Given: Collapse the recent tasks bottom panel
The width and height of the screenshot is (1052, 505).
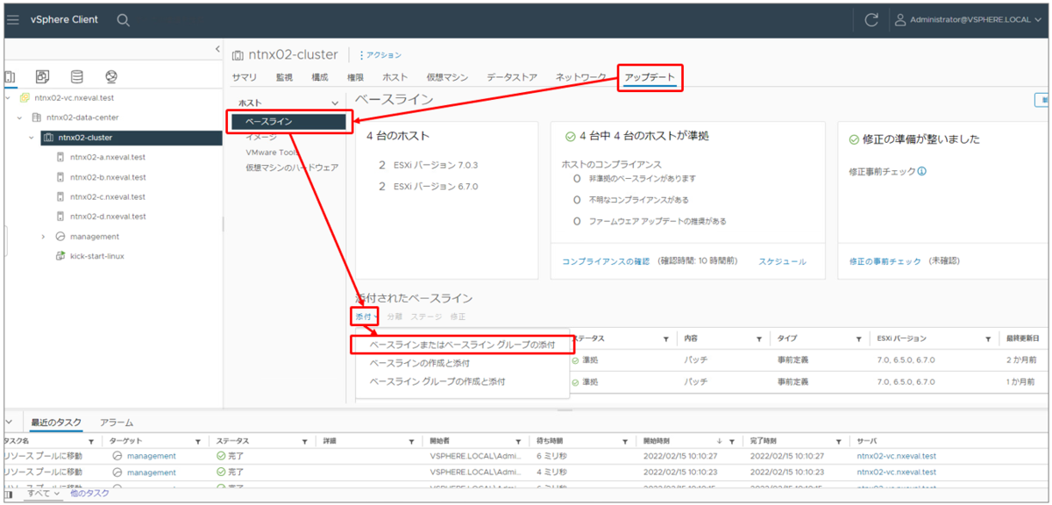Looking at the screenshot, I should [11, 423].
